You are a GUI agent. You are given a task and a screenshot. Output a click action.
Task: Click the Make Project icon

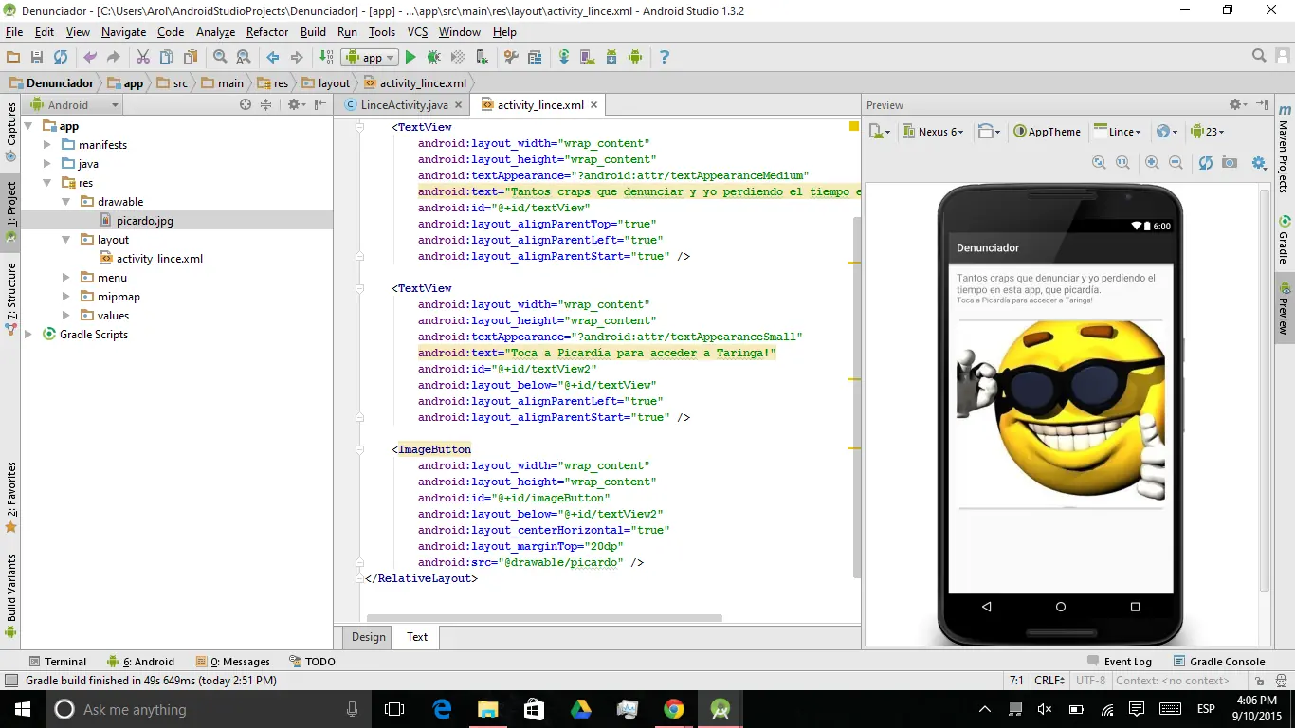pos(326,58)
